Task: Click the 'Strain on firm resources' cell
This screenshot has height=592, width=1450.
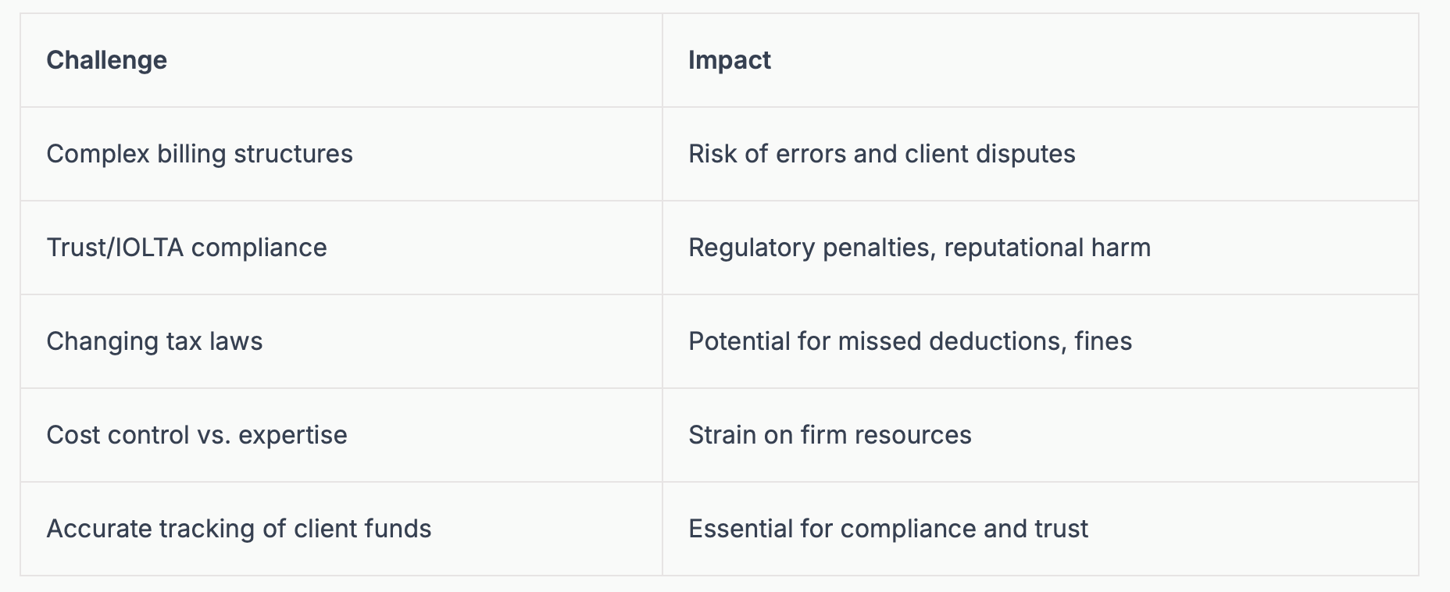Action: (x=829, y=435)
